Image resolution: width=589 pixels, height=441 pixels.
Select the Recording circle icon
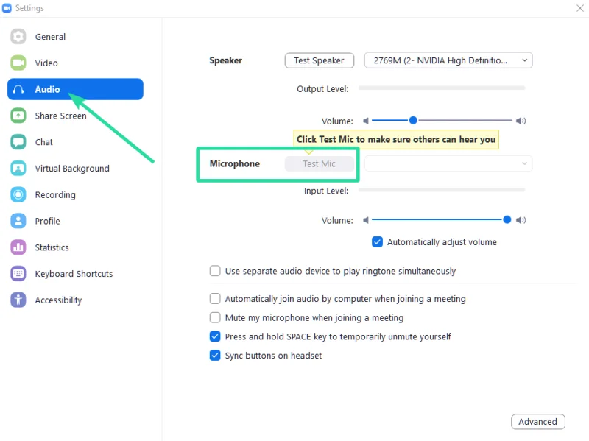pyautogui.click(x=18, y=194)
